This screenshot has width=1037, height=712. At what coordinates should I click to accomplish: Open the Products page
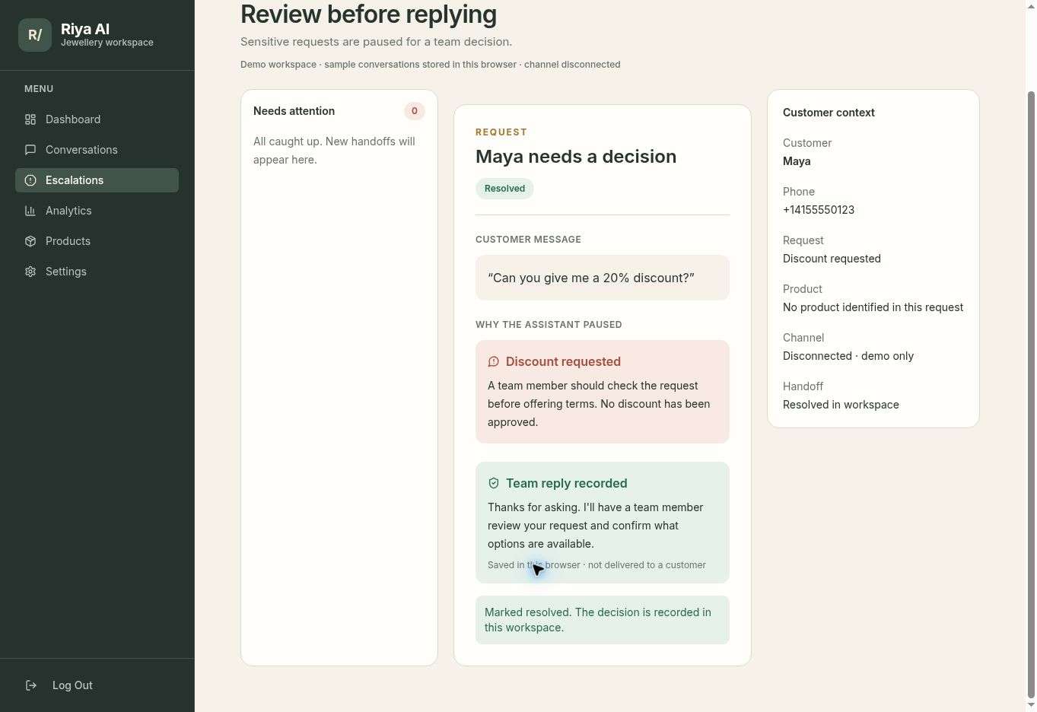click(x=97, y=241)
